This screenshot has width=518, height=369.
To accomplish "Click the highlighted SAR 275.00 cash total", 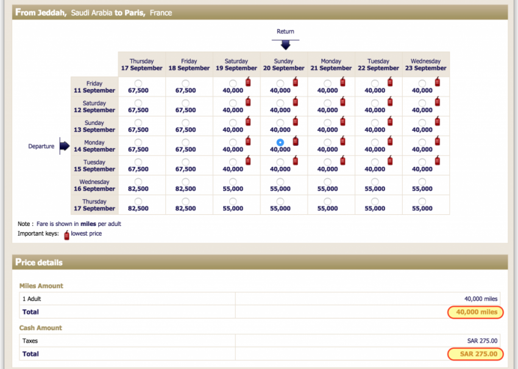I will click(x=475, y=354).
